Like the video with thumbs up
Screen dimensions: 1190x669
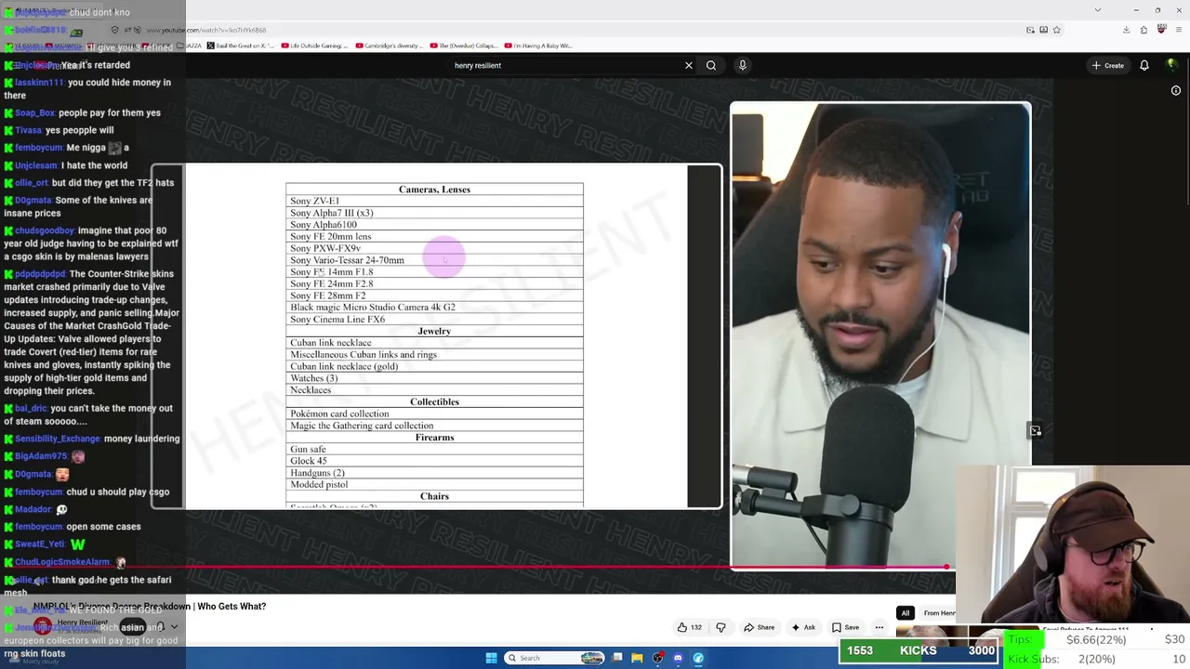689,627
